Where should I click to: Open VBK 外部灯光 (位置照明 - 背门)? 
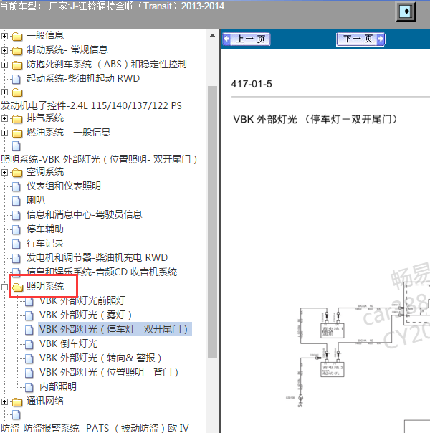[109, 373]
